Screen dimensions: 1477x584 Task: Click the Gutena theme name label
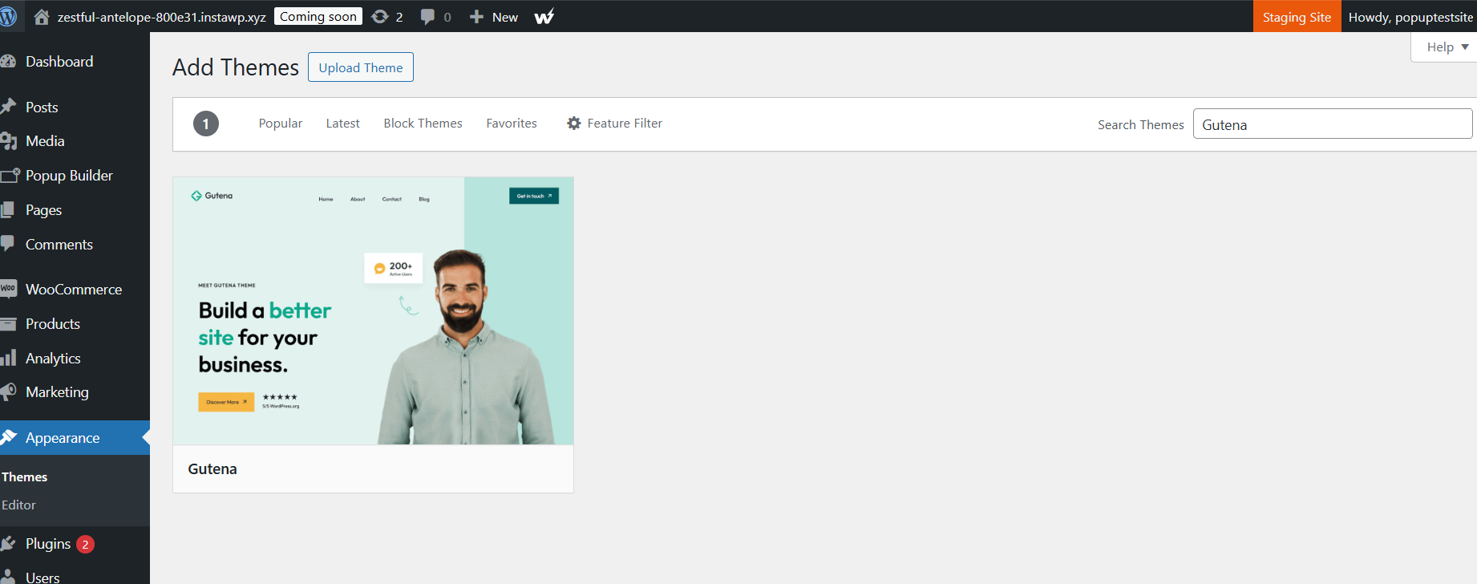tap(212, 469)
